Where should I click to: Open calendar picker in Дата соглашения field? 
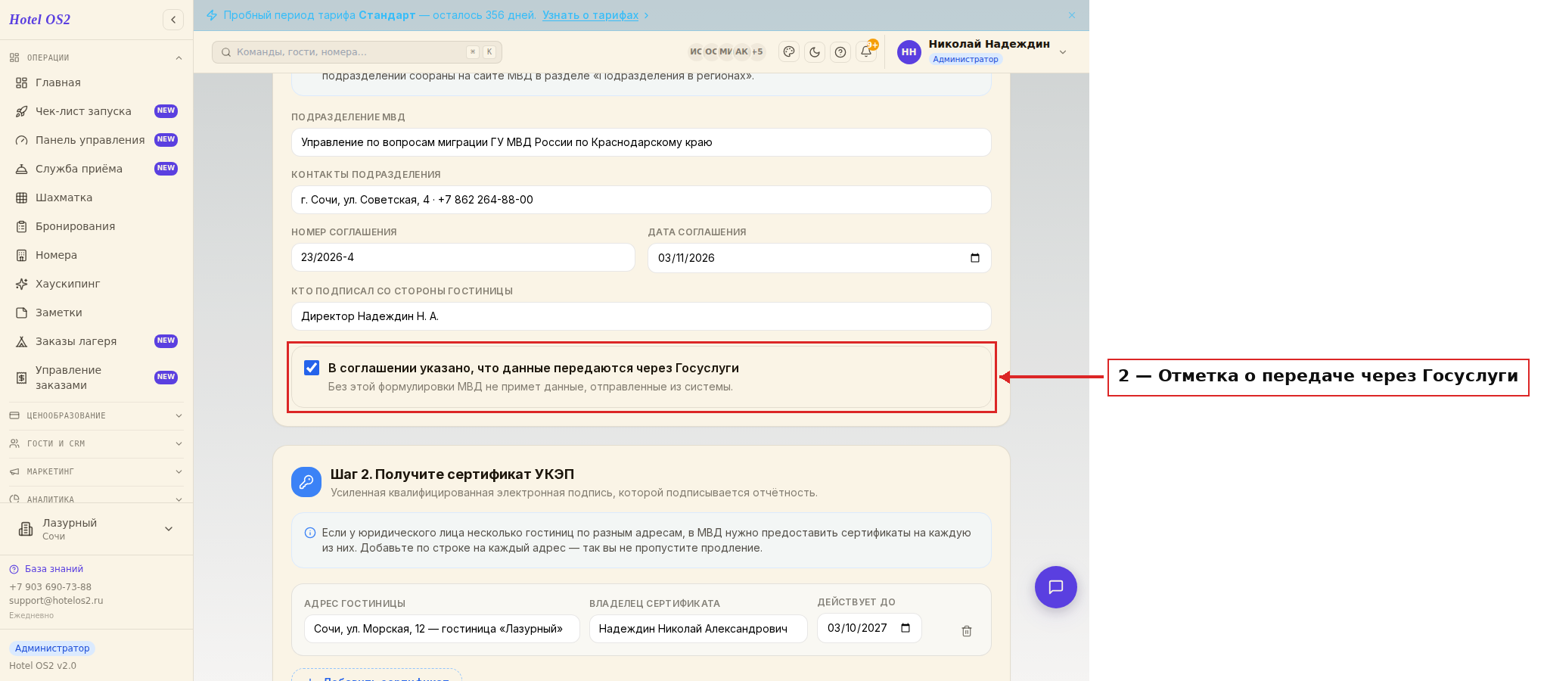[x=975, y=258]
